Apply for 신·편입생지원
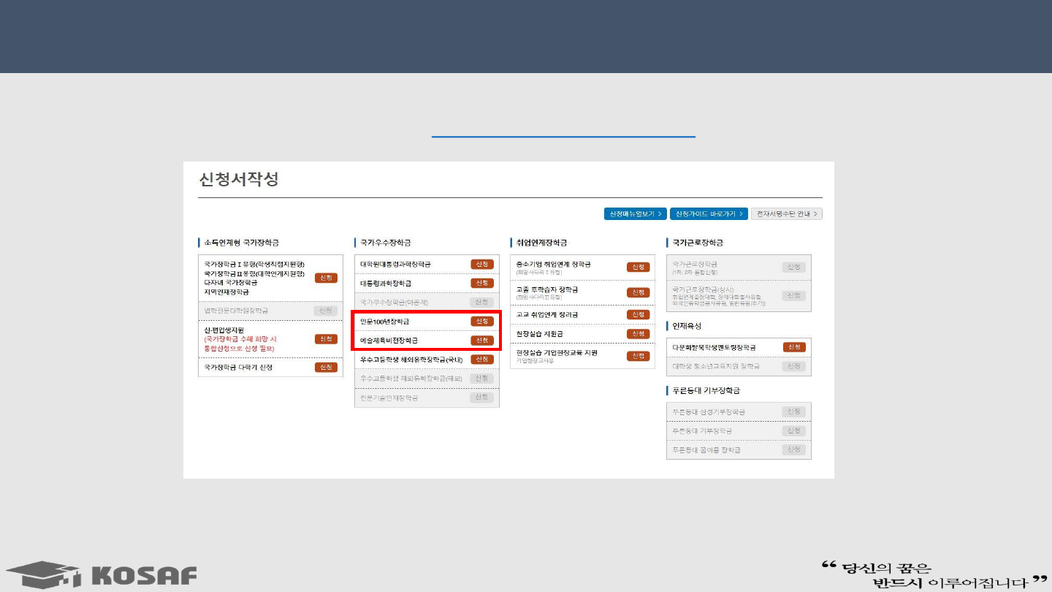Screen dimensions: 1052x592 [326, 339]
